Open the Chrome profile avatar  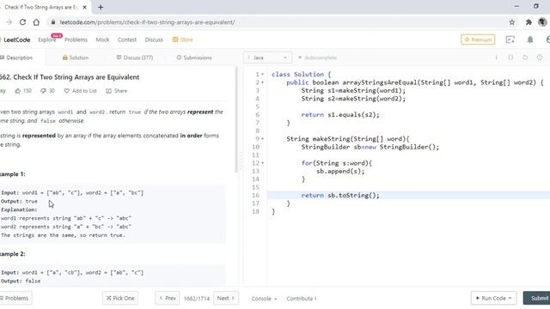542,22
